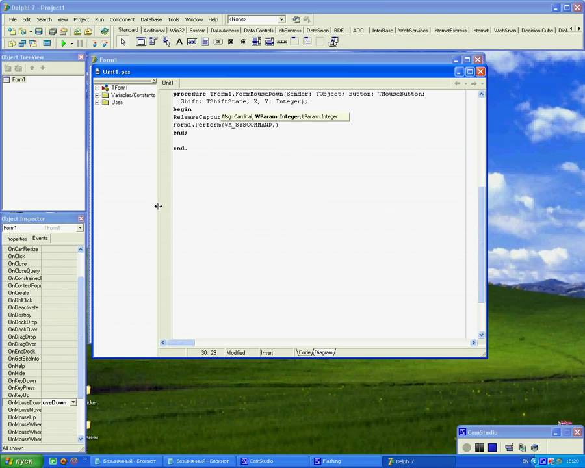Pick the Edit box component in palette
Screen dimensions: 585x468
(x=192, y=42)
